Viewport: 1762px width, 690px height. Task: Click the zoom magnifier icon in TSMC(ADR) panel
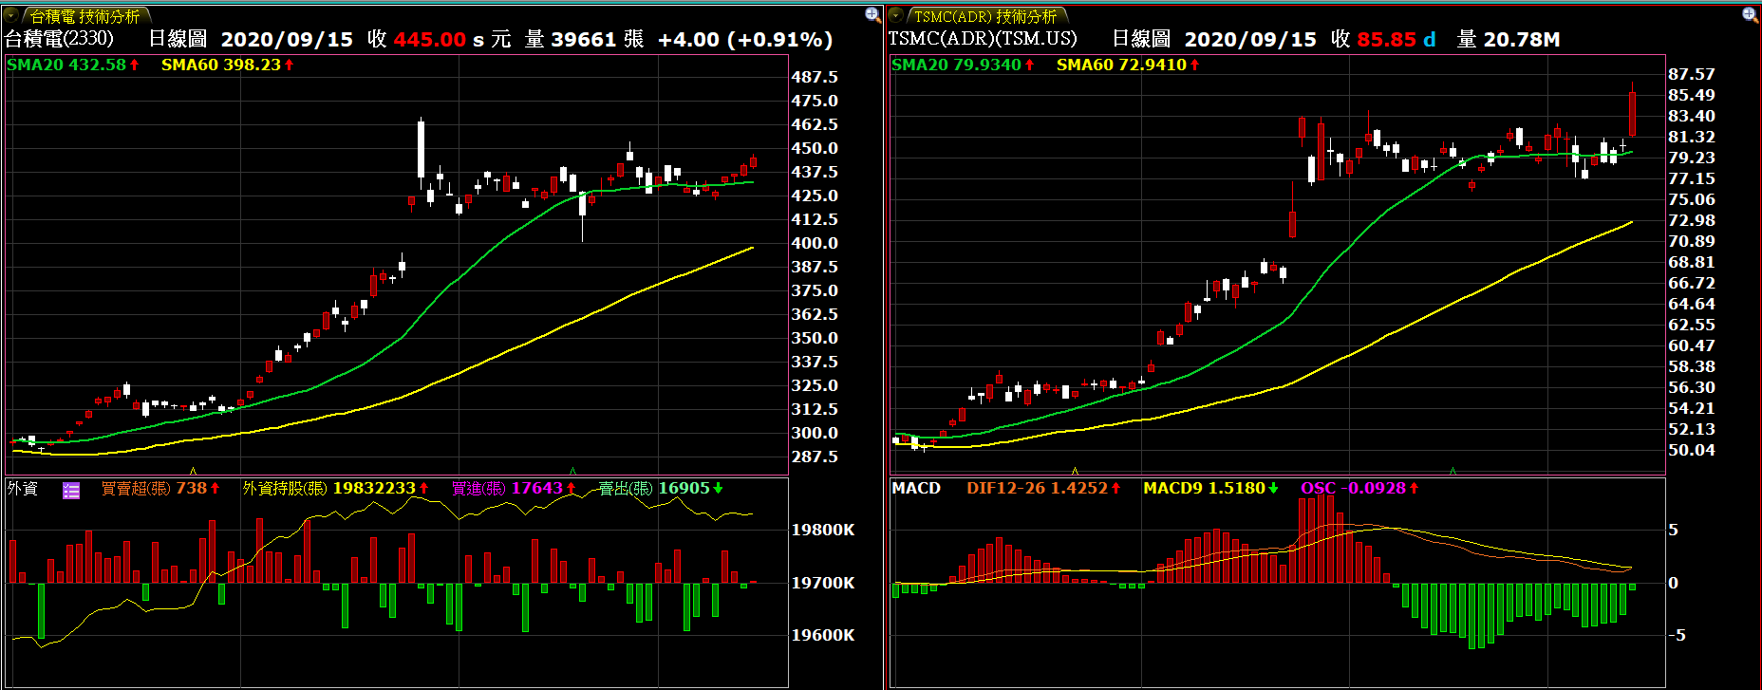(x=1751, y=14)
